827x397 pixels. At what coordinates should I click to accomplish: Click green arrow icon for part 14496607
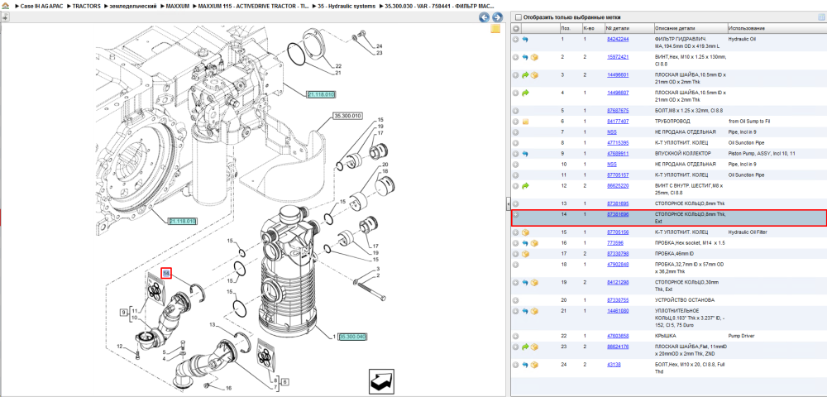pyautogui.click(x=525, y=93)
